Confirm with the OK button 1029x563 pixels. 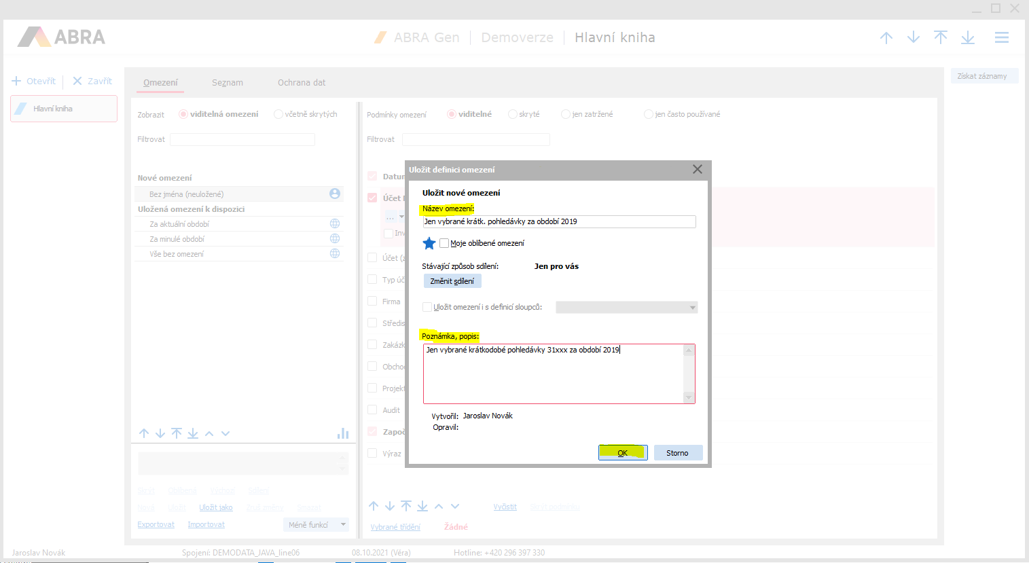coord(622,453)
